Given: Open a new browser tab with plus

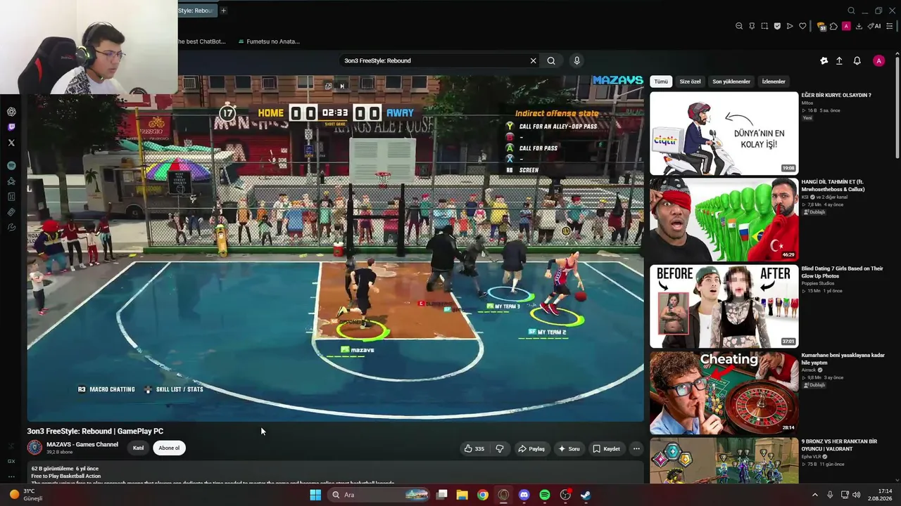Looking at the screenshot, I should click(224, 11).
